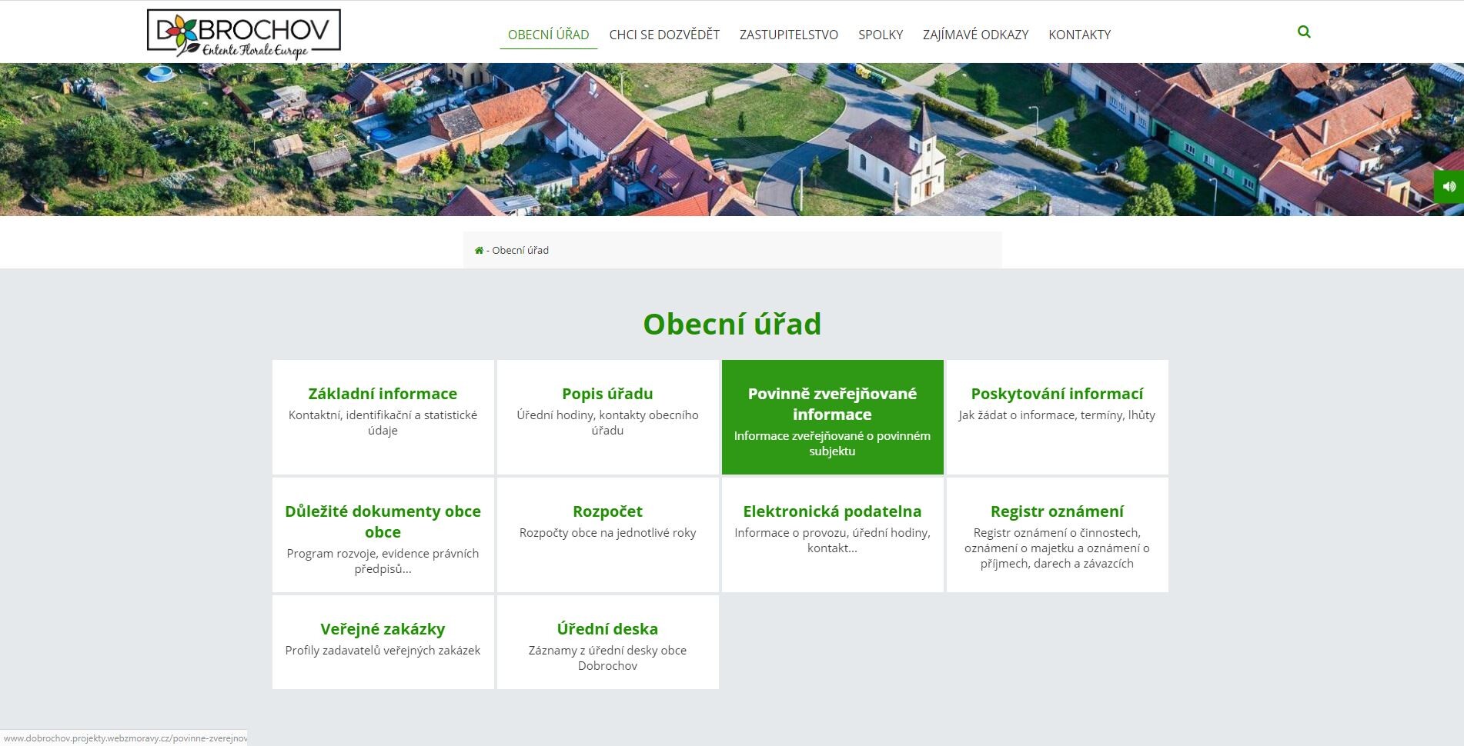View the Rozpočet tile
1464x746 pixels.
[x=607, y=535]
